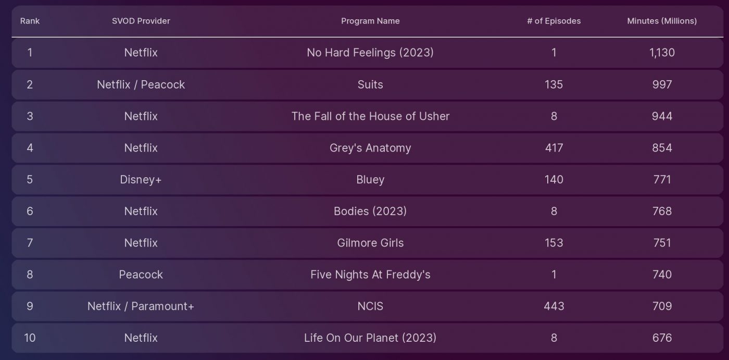Click the 1,130 minutes value
This screenshot has width=729, height=360.
point(662,53)
